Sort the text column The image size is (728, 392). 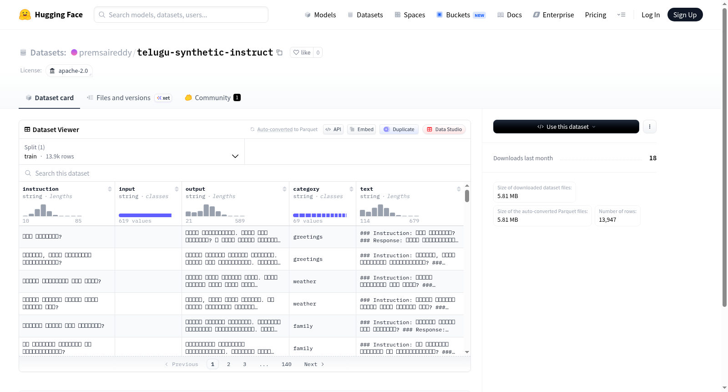coord(459,189)
